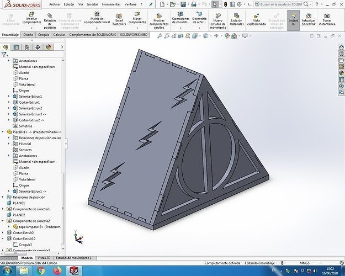The image size is (345, 276).
Task: Open Estudio de movimiento 1 tab
Action: click(x=73, y=258)
